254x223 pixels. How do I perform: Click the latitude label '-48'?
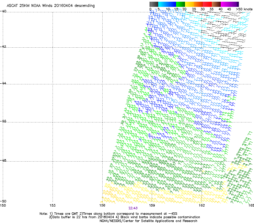[3, 160]
